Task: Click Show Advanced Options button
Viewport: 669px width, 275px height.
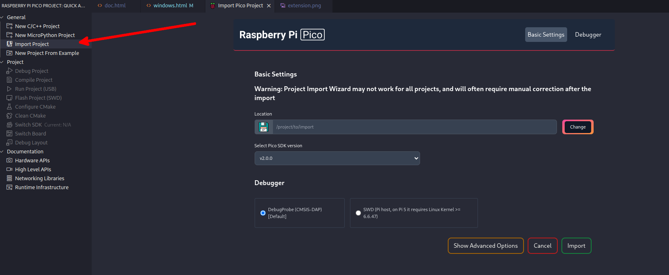Action: point(486,246)
